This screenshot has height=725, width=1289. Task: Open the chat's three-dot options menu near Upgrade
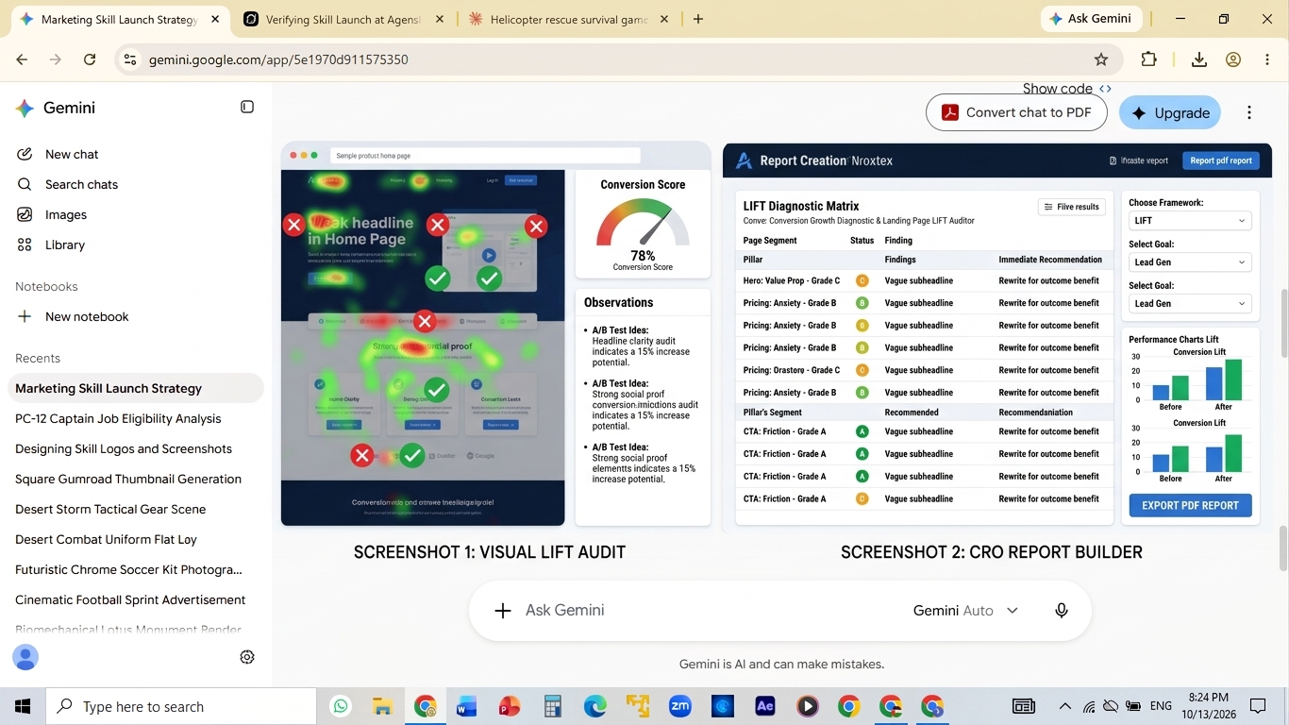coord(1249,112)
